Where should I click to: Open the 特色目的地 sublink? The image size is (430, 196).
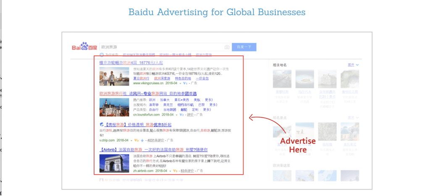click(183, 78)
